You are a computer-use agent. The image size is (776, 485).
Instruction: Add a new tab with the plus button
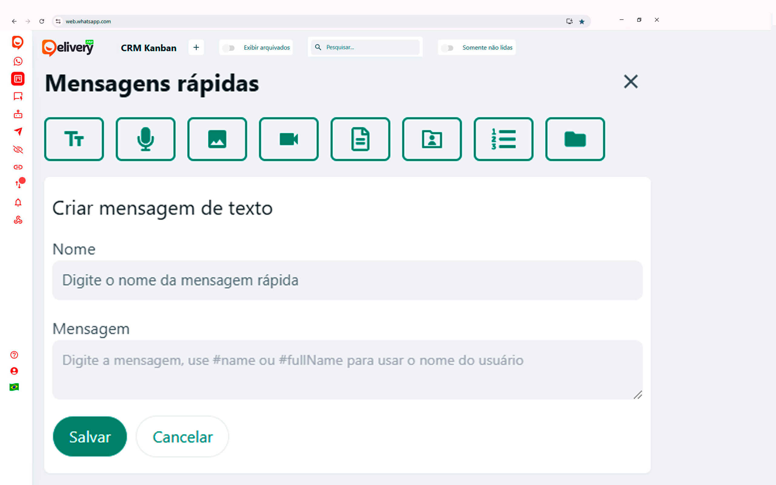(x=196, y=47)
